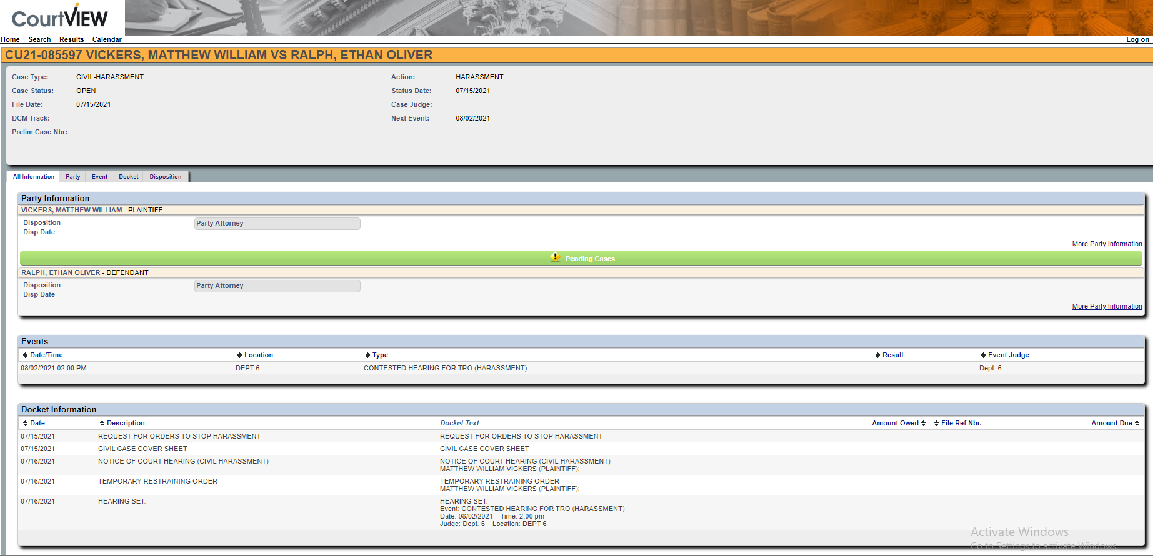Select the All Information tab

point(34,177)
